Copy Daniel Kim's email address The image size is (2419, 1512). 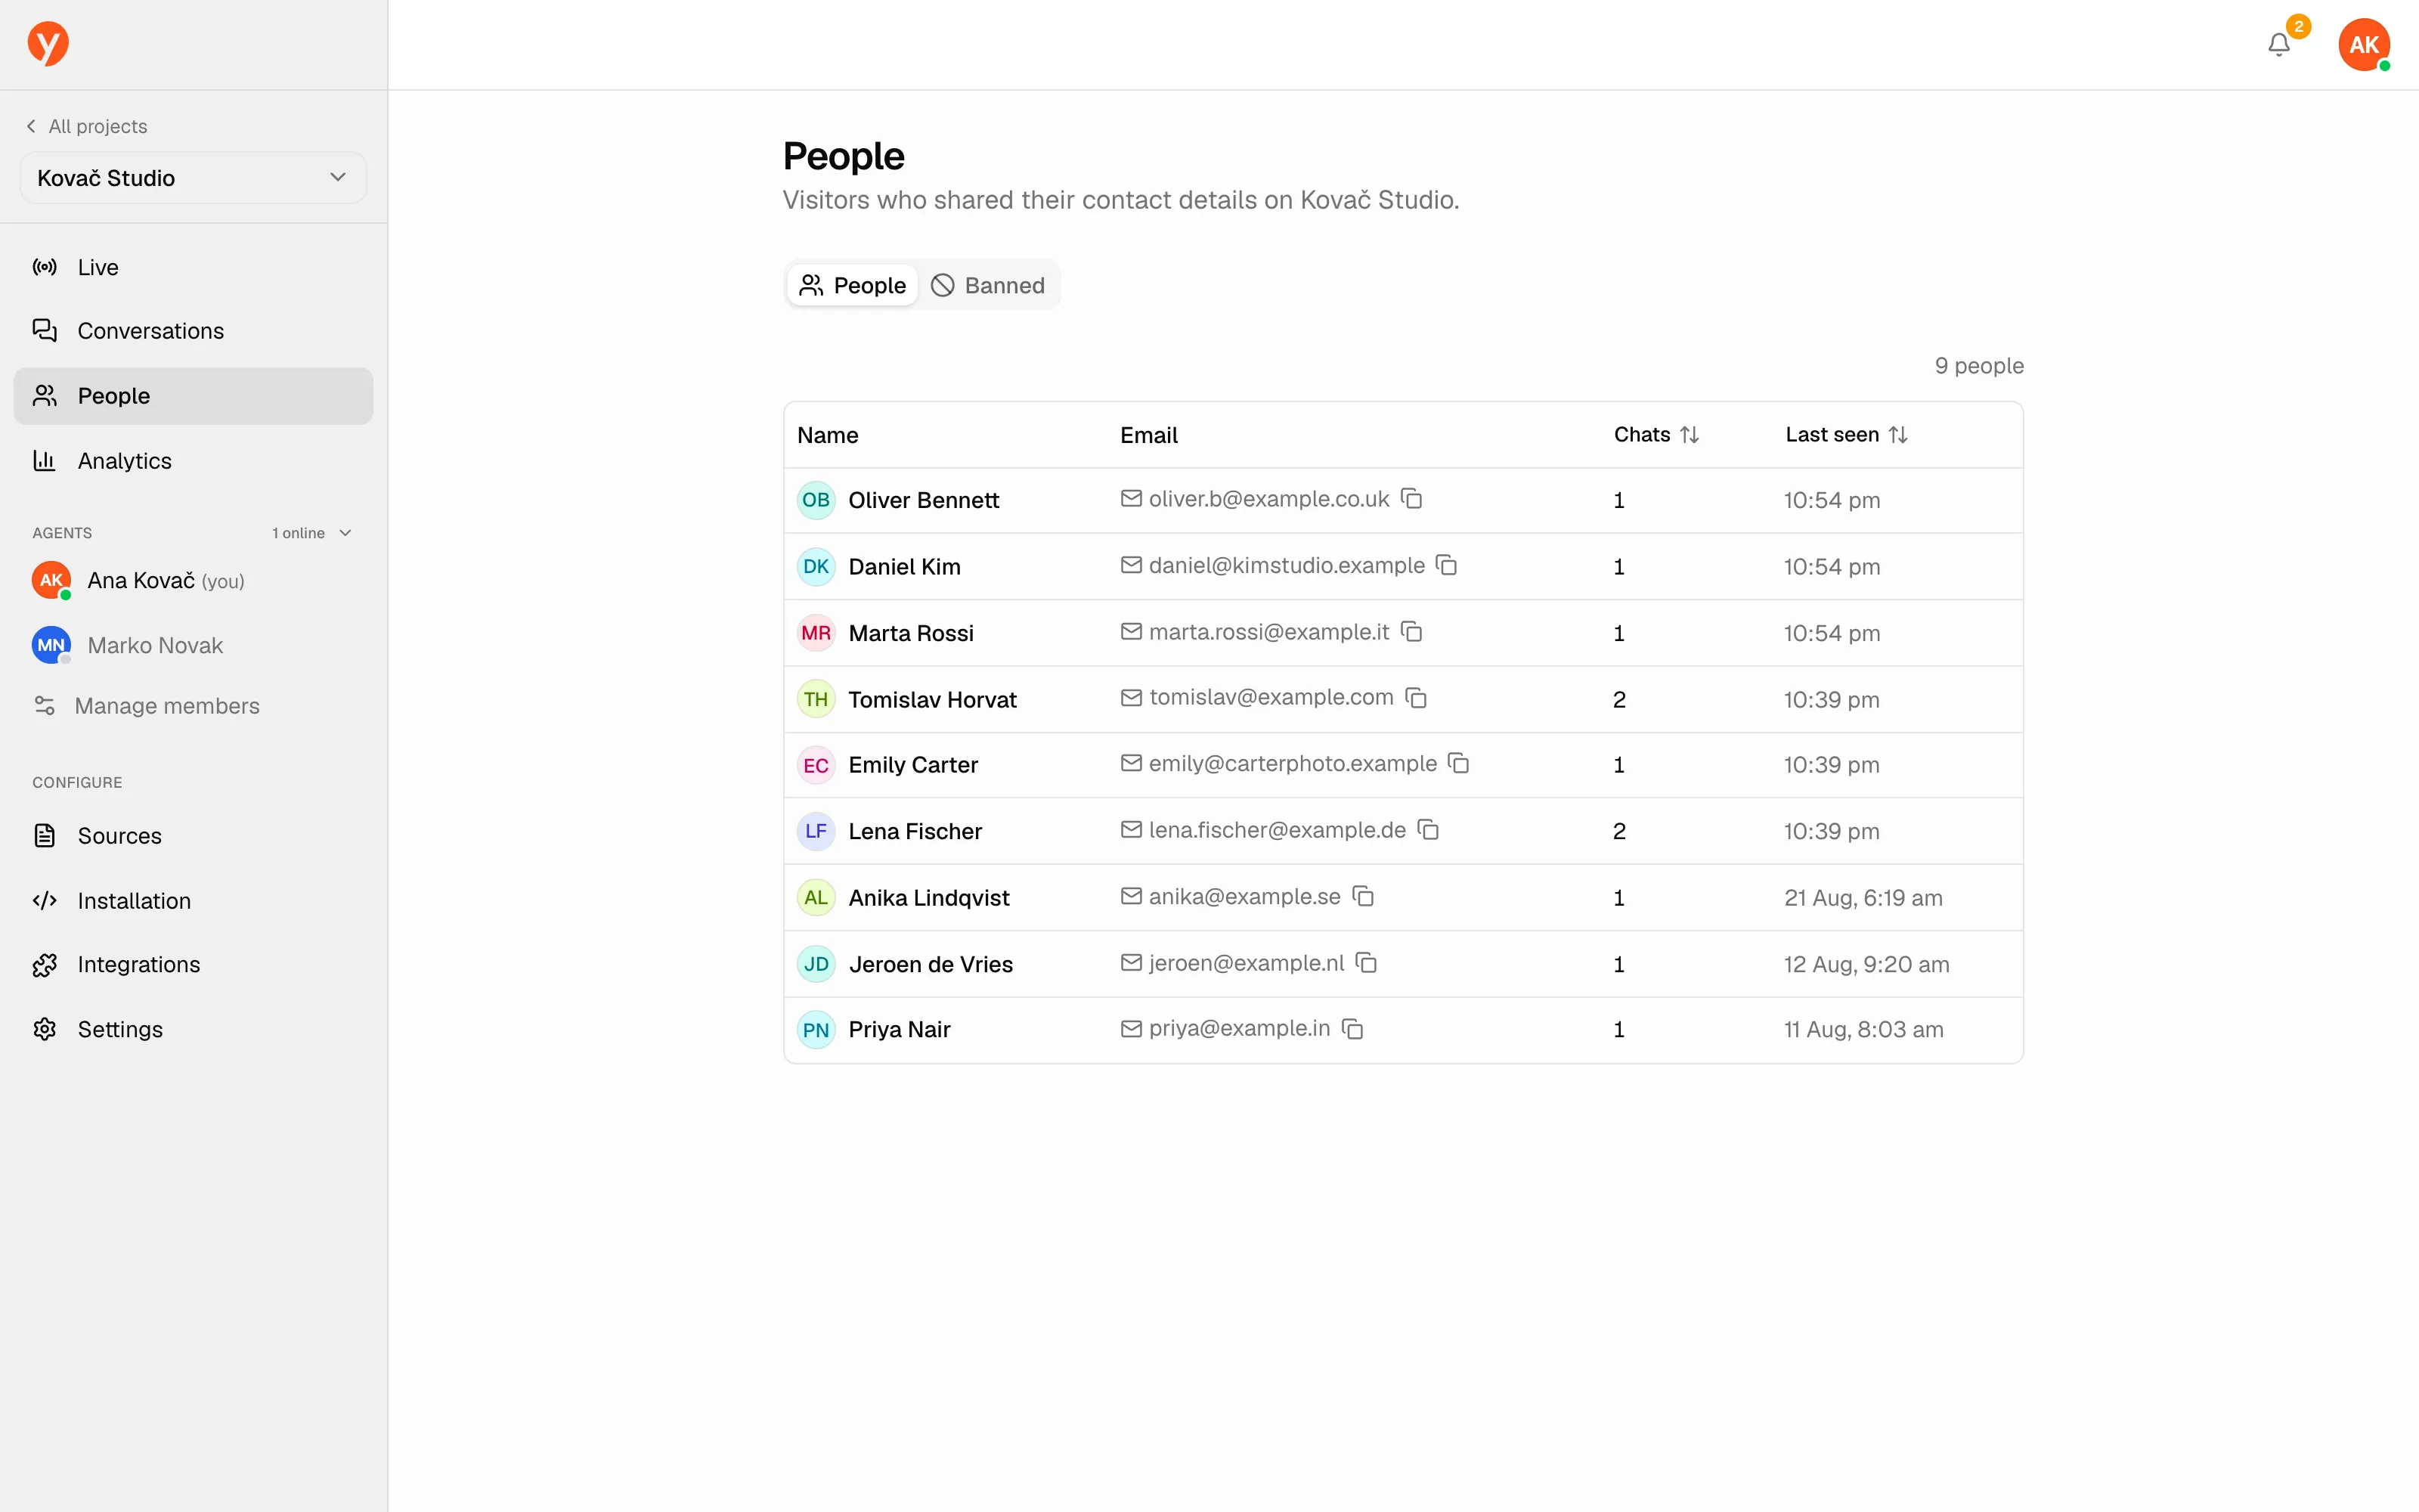pyautogui.click(x=1446, y=565)
